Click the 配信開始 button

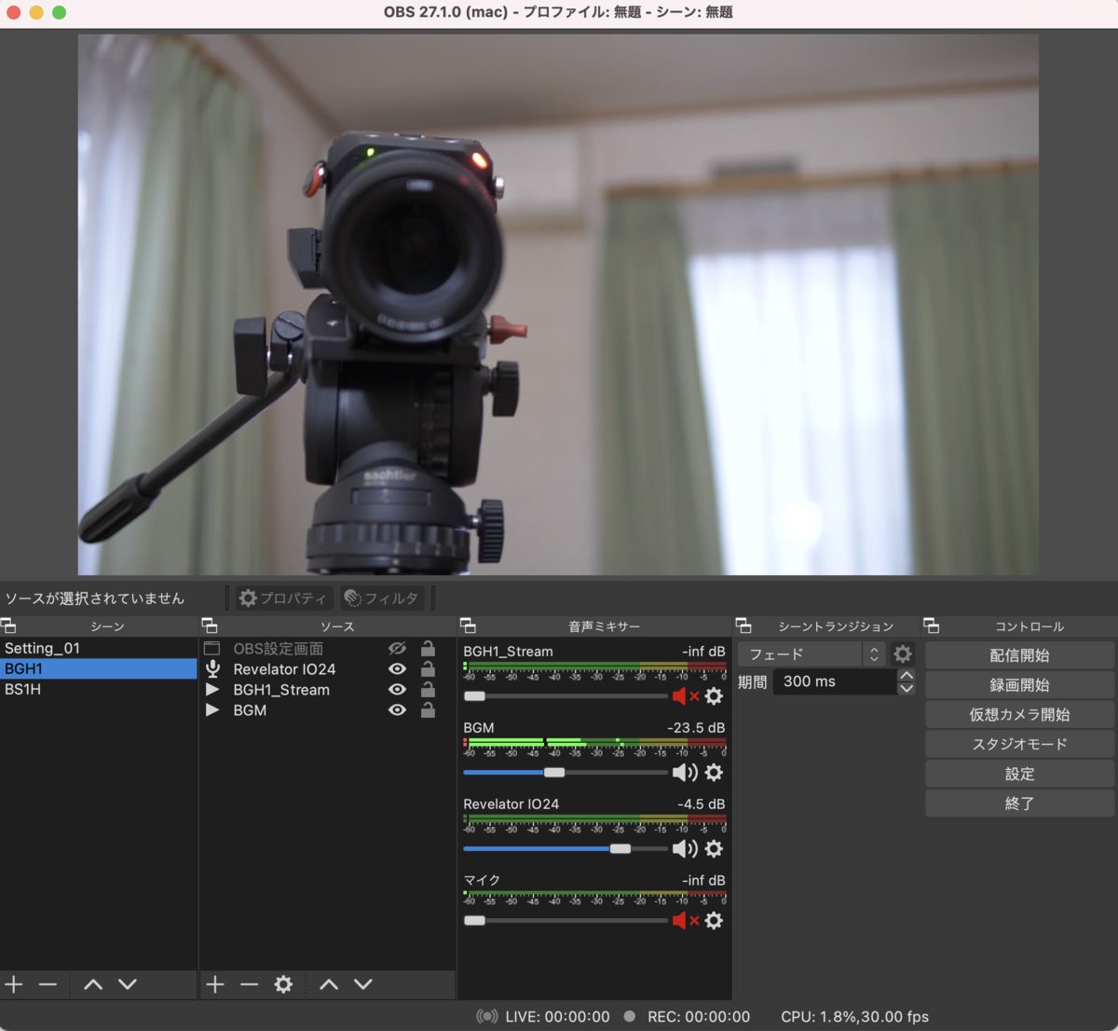coord(1019,655)
